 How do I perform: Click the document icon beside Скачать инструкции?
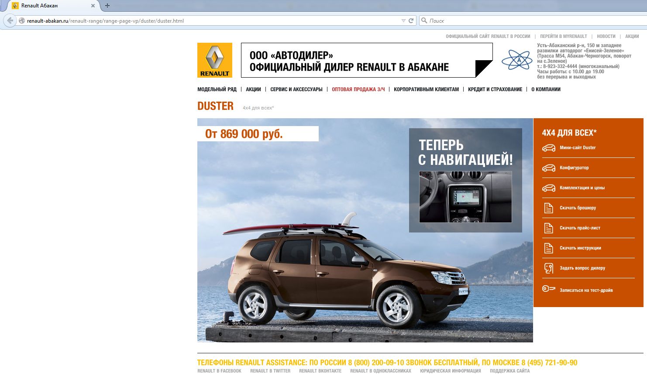pyautogui.click(x=549, y=248)
